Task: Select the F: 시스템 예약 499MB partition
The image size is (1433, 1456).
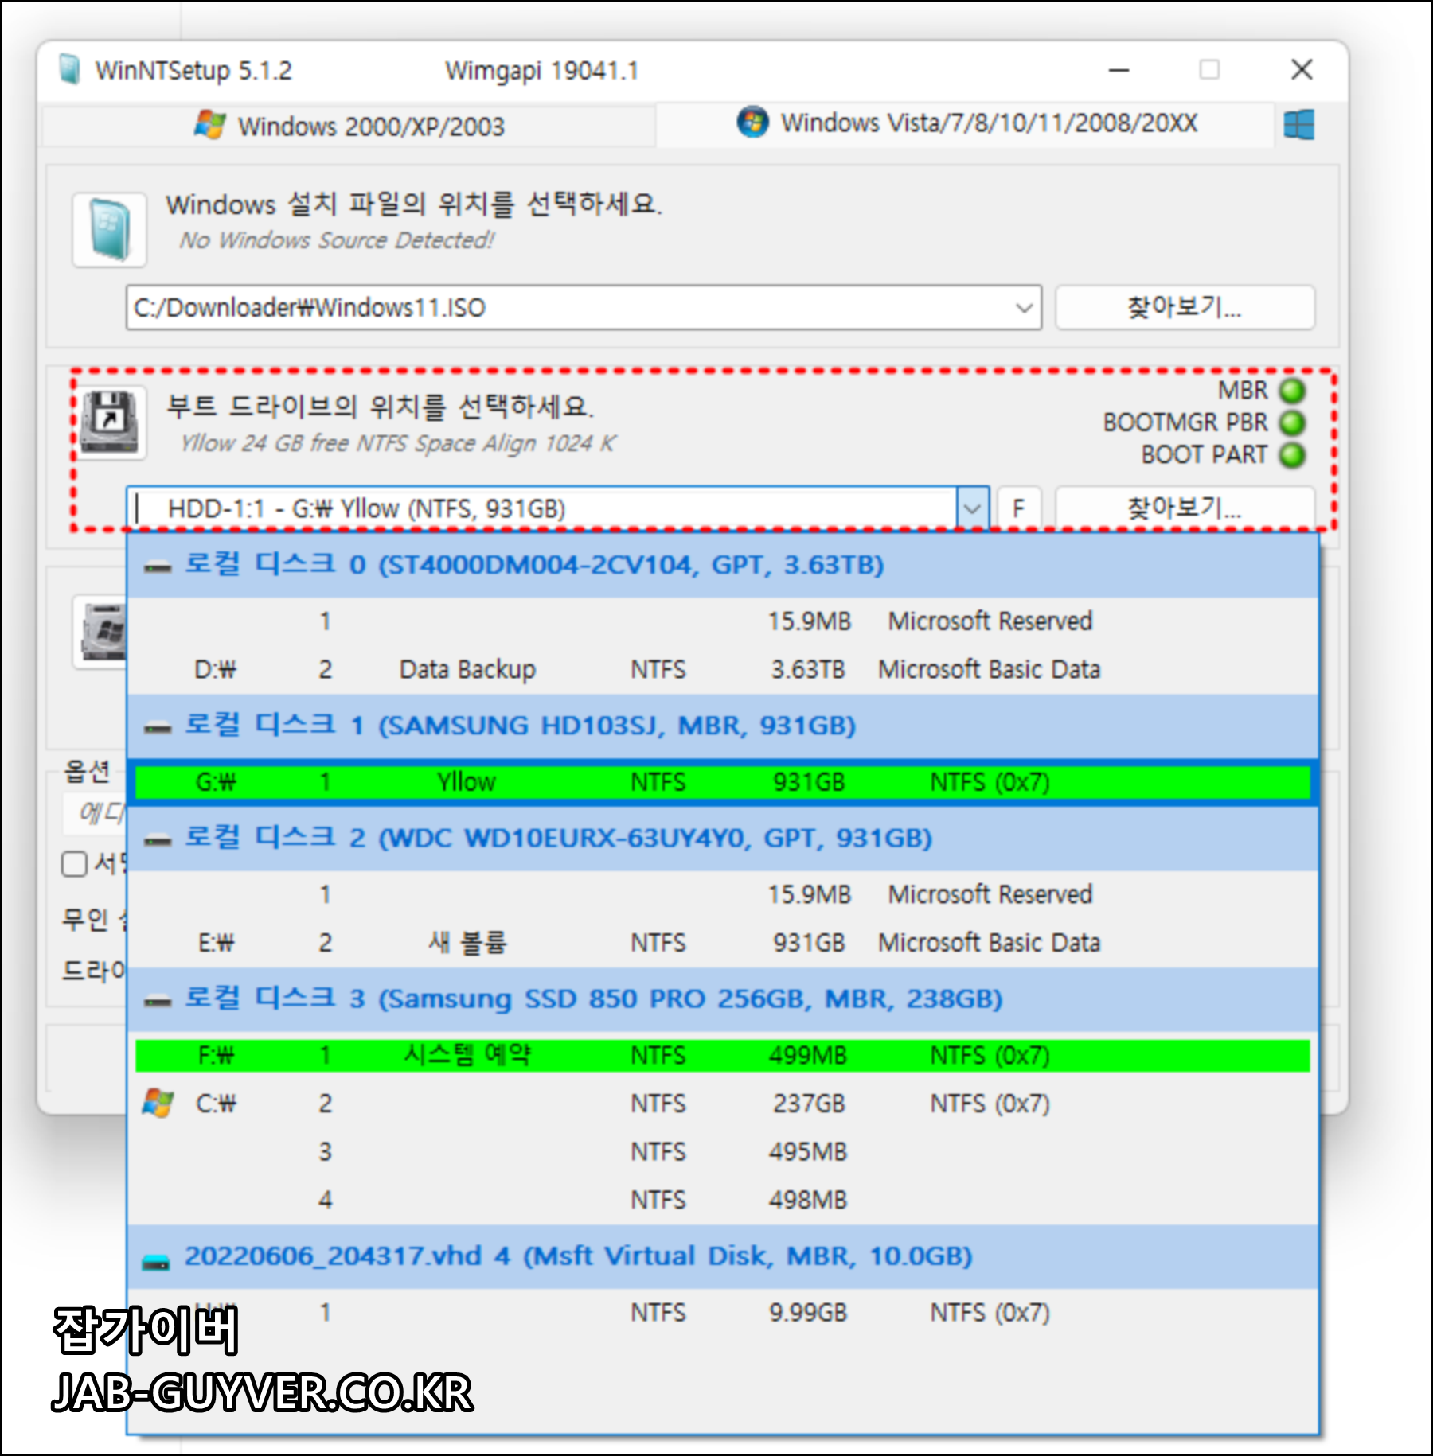Action: click(722, 1055)
